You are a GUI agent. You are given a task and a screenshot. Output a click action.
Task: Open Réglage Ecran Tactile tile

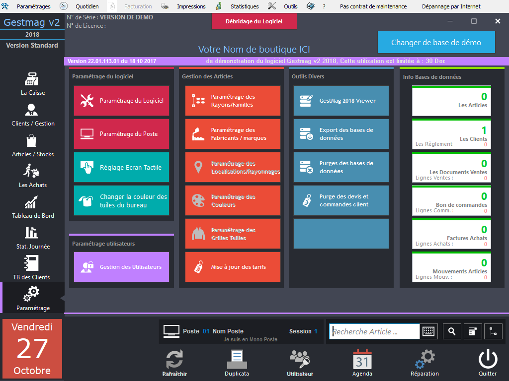(121, 167)
